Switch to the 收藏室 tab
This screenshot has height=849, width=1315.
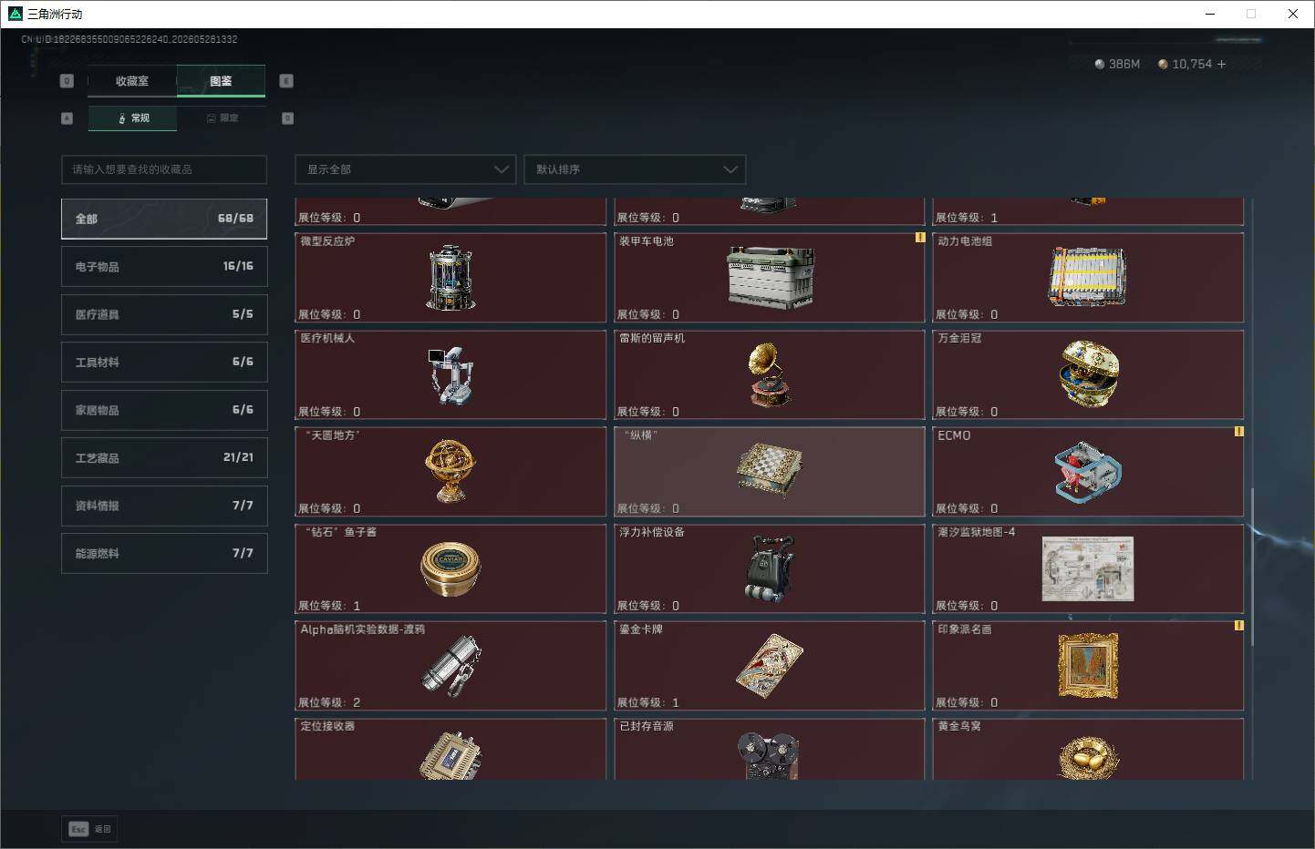tap(132, 81)
